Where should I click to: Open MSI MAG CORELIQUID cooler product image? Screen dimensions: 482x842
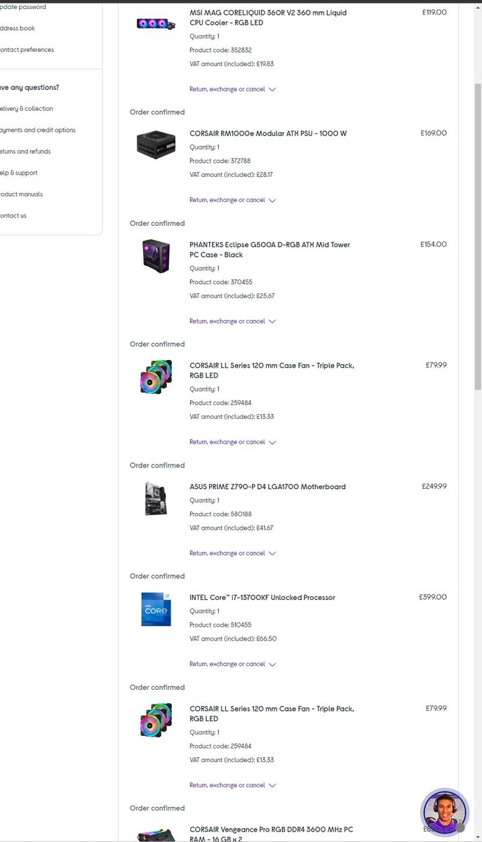pos(156,22)
